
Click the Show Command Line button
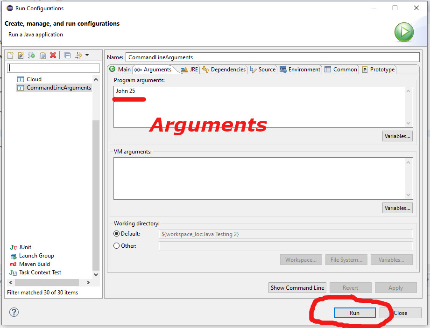(297, 287)
